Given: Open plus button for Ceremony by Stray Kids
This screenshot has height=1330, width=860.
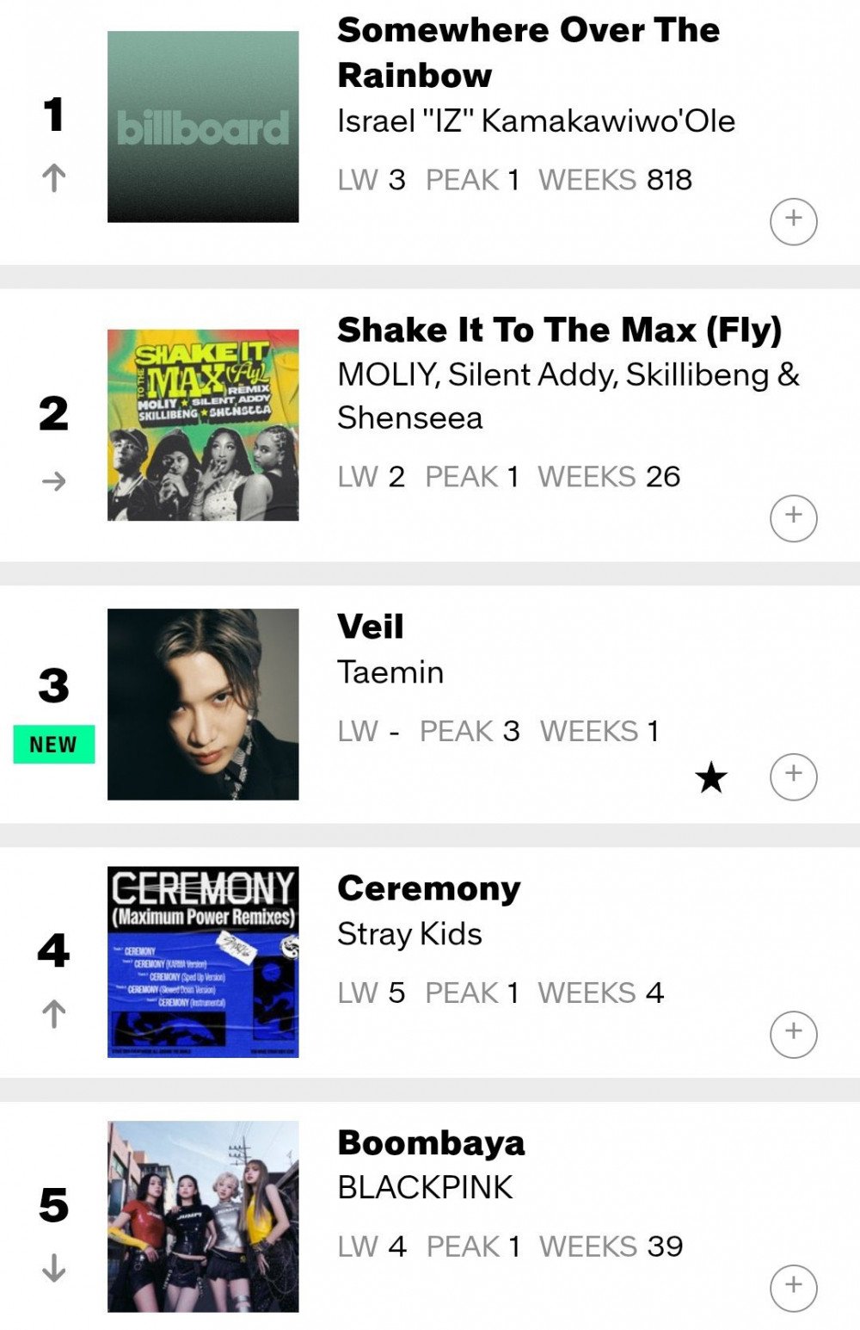Looking at the screenshot, I should click(x=793, y=1034).
